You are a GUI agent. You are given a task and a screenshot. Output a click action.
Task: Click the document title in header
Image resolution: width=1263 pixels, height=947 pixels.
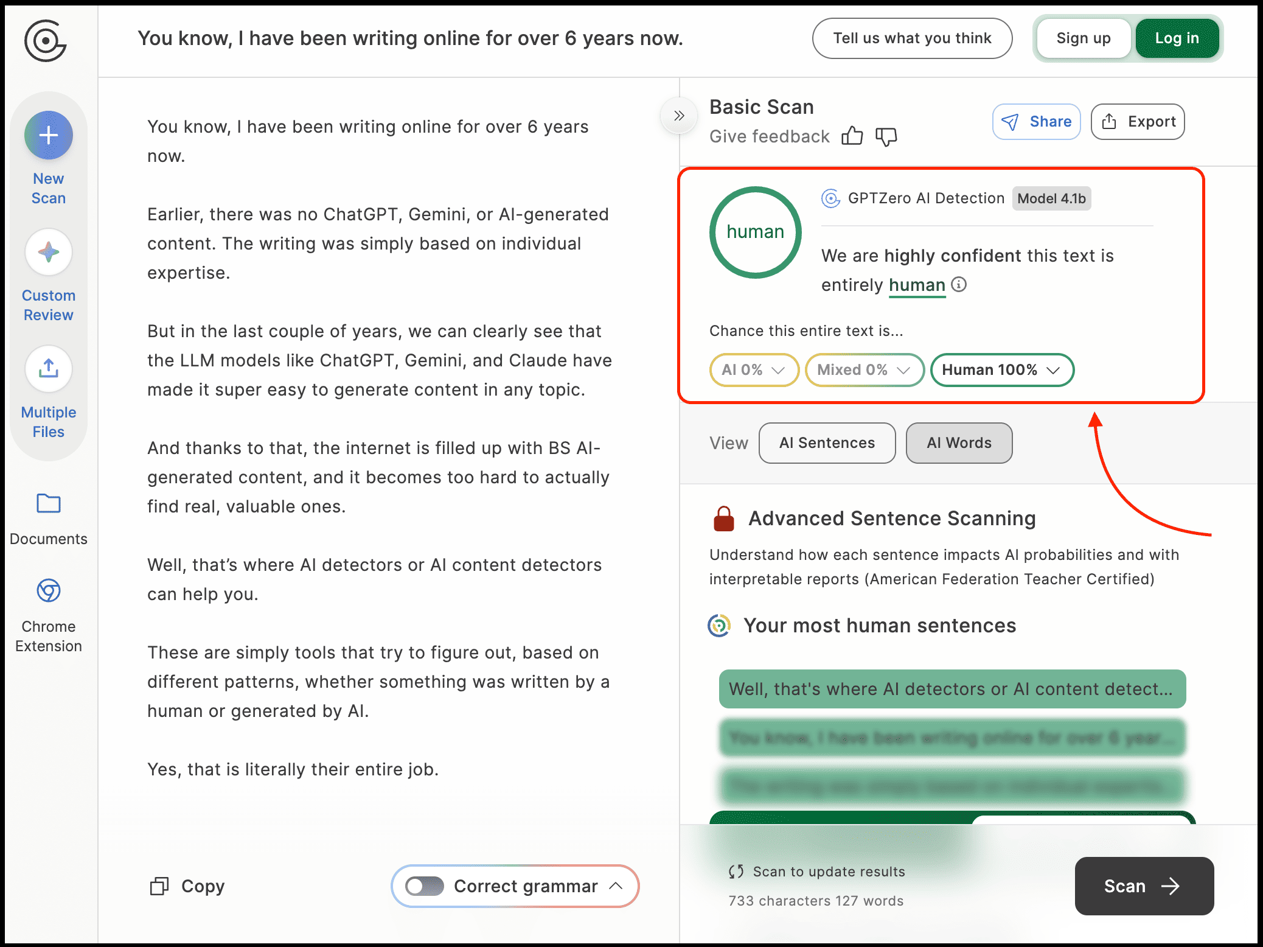click(410, 38)
